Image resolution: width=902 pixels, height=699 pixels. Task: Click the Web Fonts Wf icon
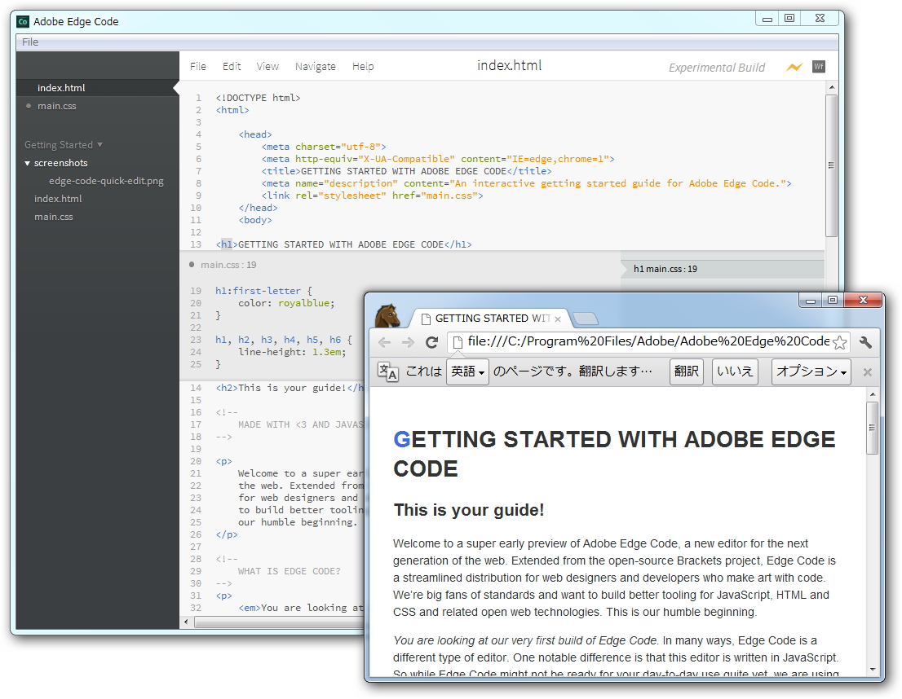pyautogui.click(x=819, y=67)
